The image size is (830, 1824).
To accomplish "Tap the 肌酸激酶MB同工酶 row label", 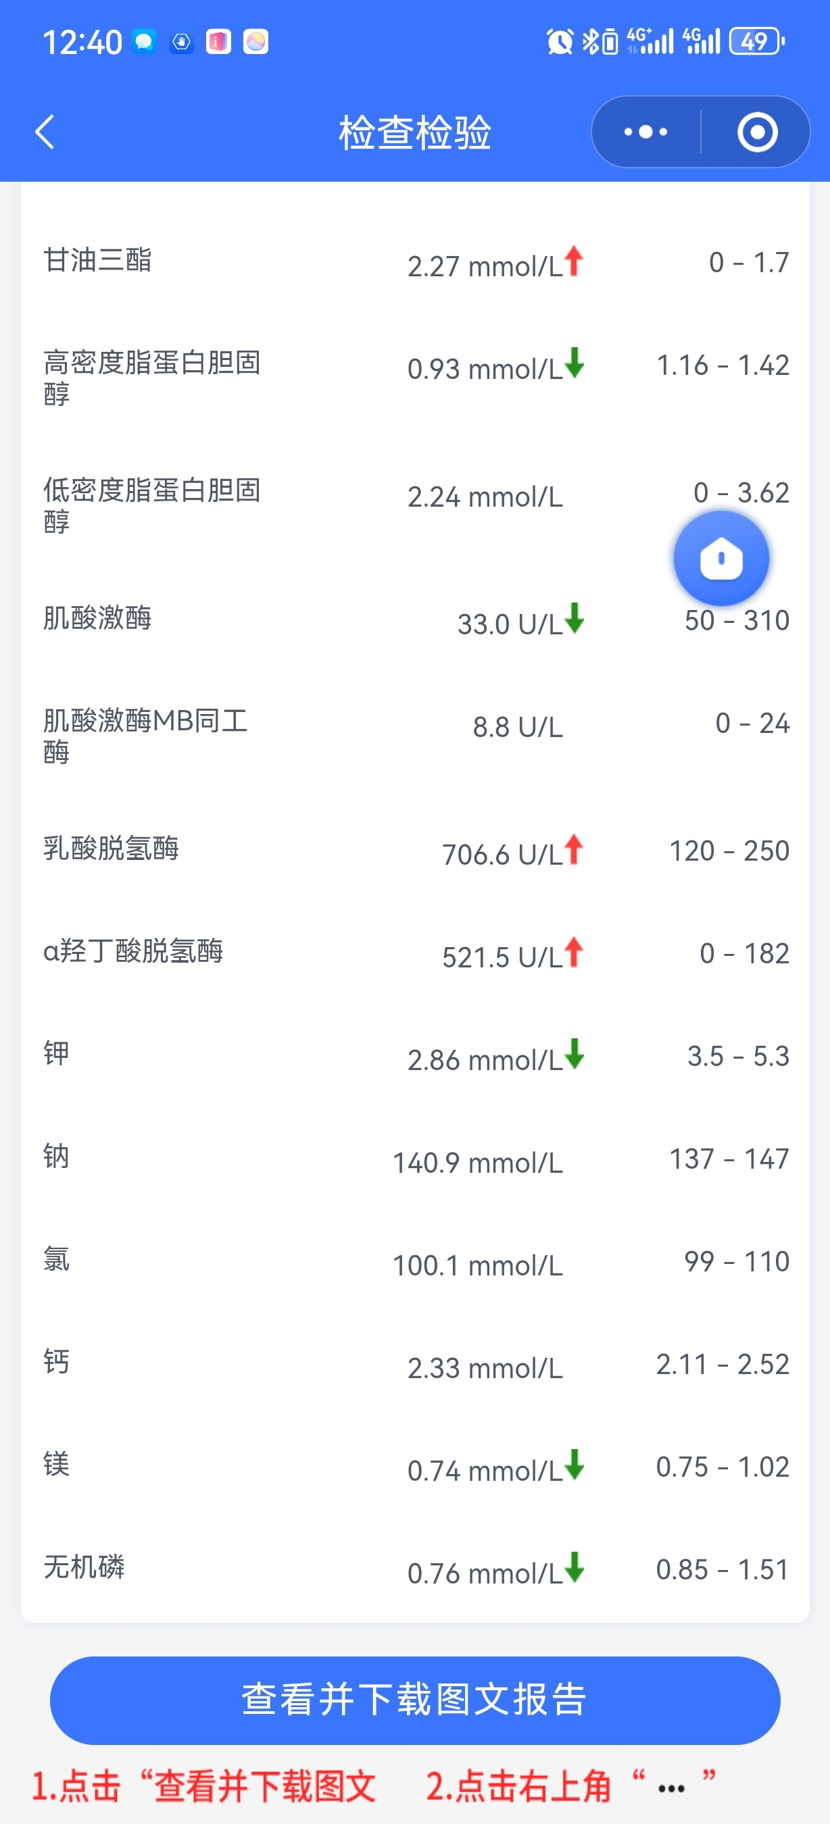I will [145, 736].
